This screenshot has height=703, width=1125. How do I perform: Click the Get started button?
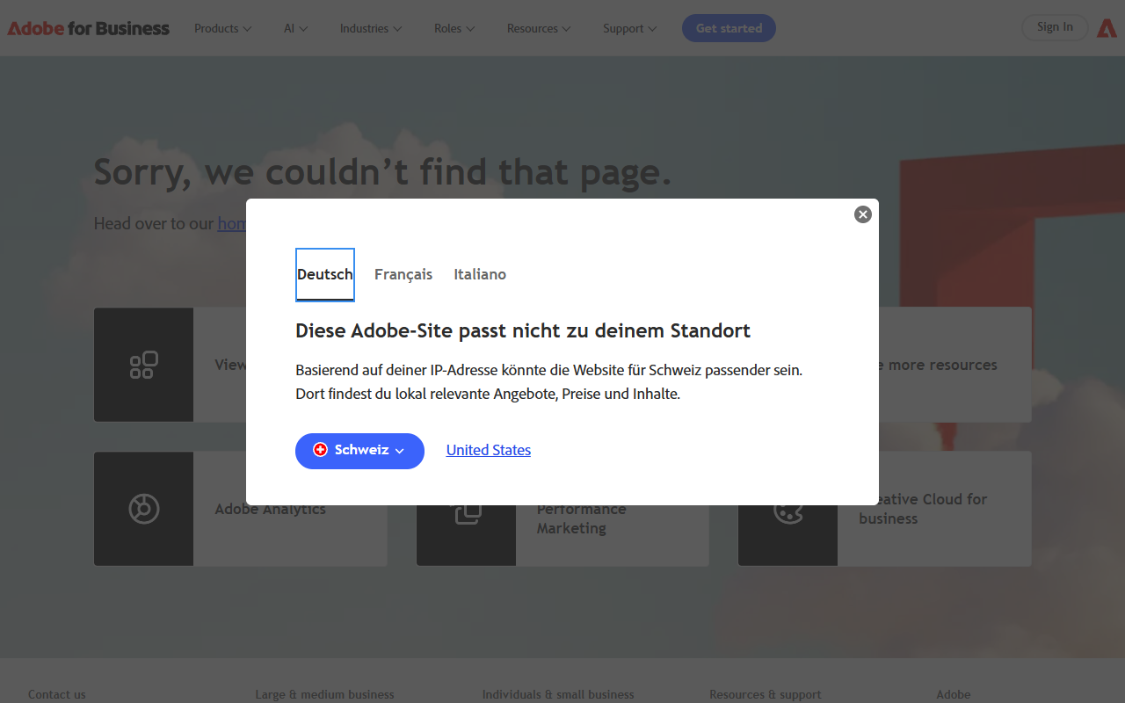pos(729,28)
